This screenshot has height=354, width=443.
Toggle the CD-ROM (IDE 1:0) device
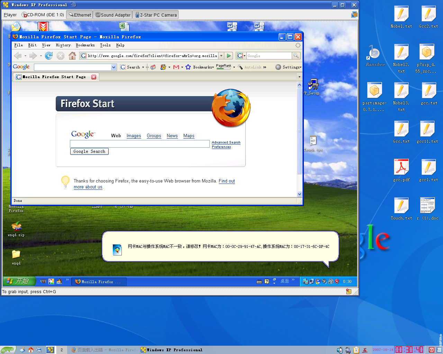click(43, 15)
